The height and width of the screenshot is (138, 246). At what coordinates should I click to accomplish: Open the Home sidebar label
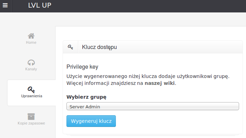[x=31, y=42]
